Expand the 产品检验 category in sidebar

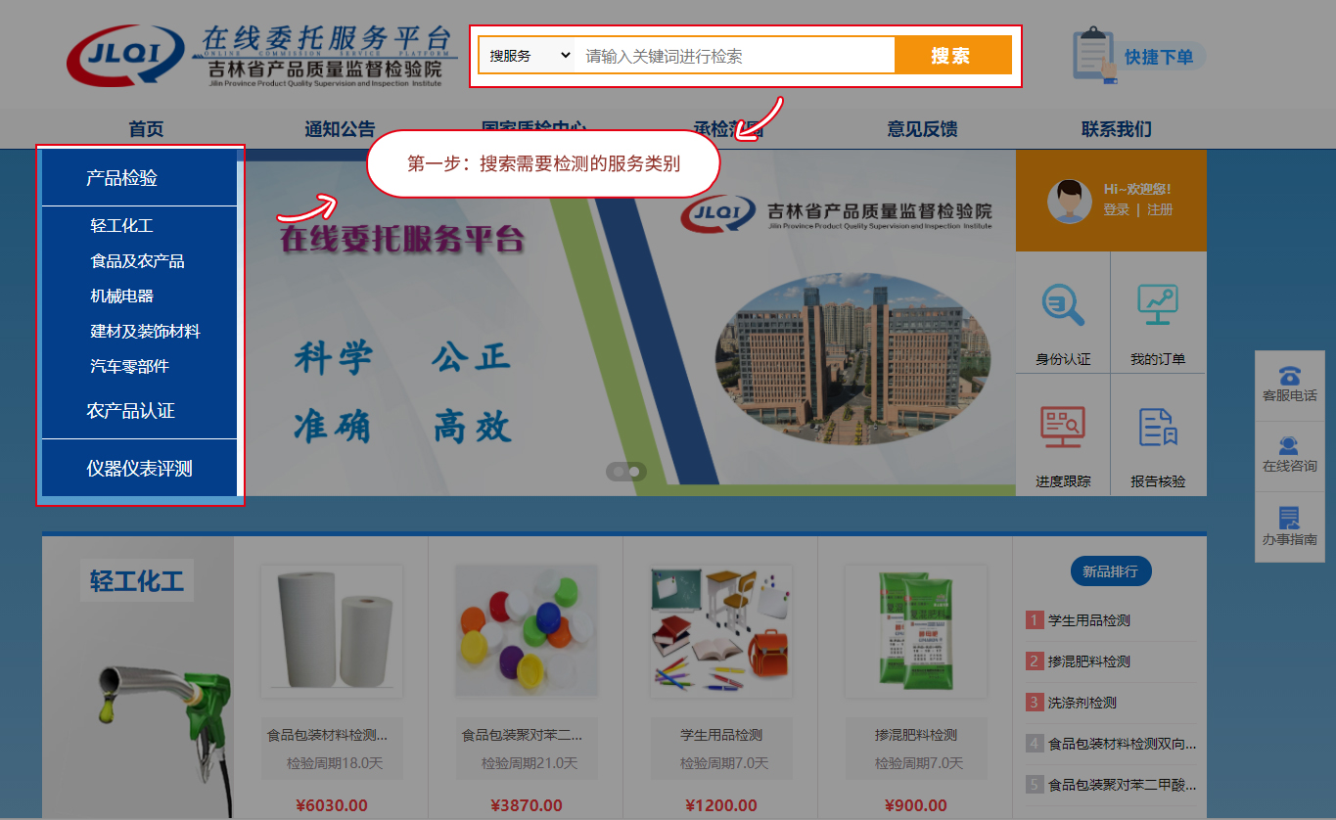coord(121,178)
